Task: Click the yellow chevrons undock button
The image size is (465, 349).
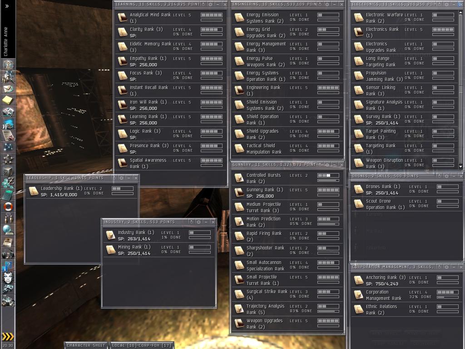Action: (x=8, y=336)
